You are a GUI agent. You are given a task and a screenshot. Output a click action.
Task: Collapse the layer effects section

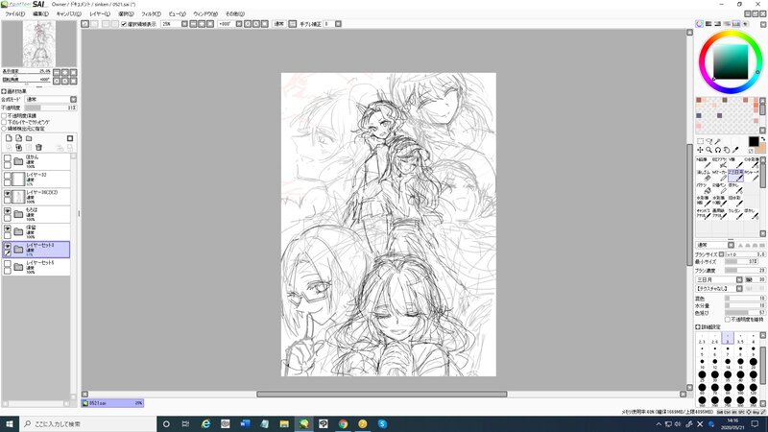(4, 91)
